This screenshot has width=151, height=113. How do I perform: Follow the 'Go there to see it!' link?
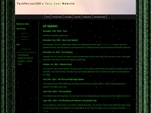[x=107, y=45]
